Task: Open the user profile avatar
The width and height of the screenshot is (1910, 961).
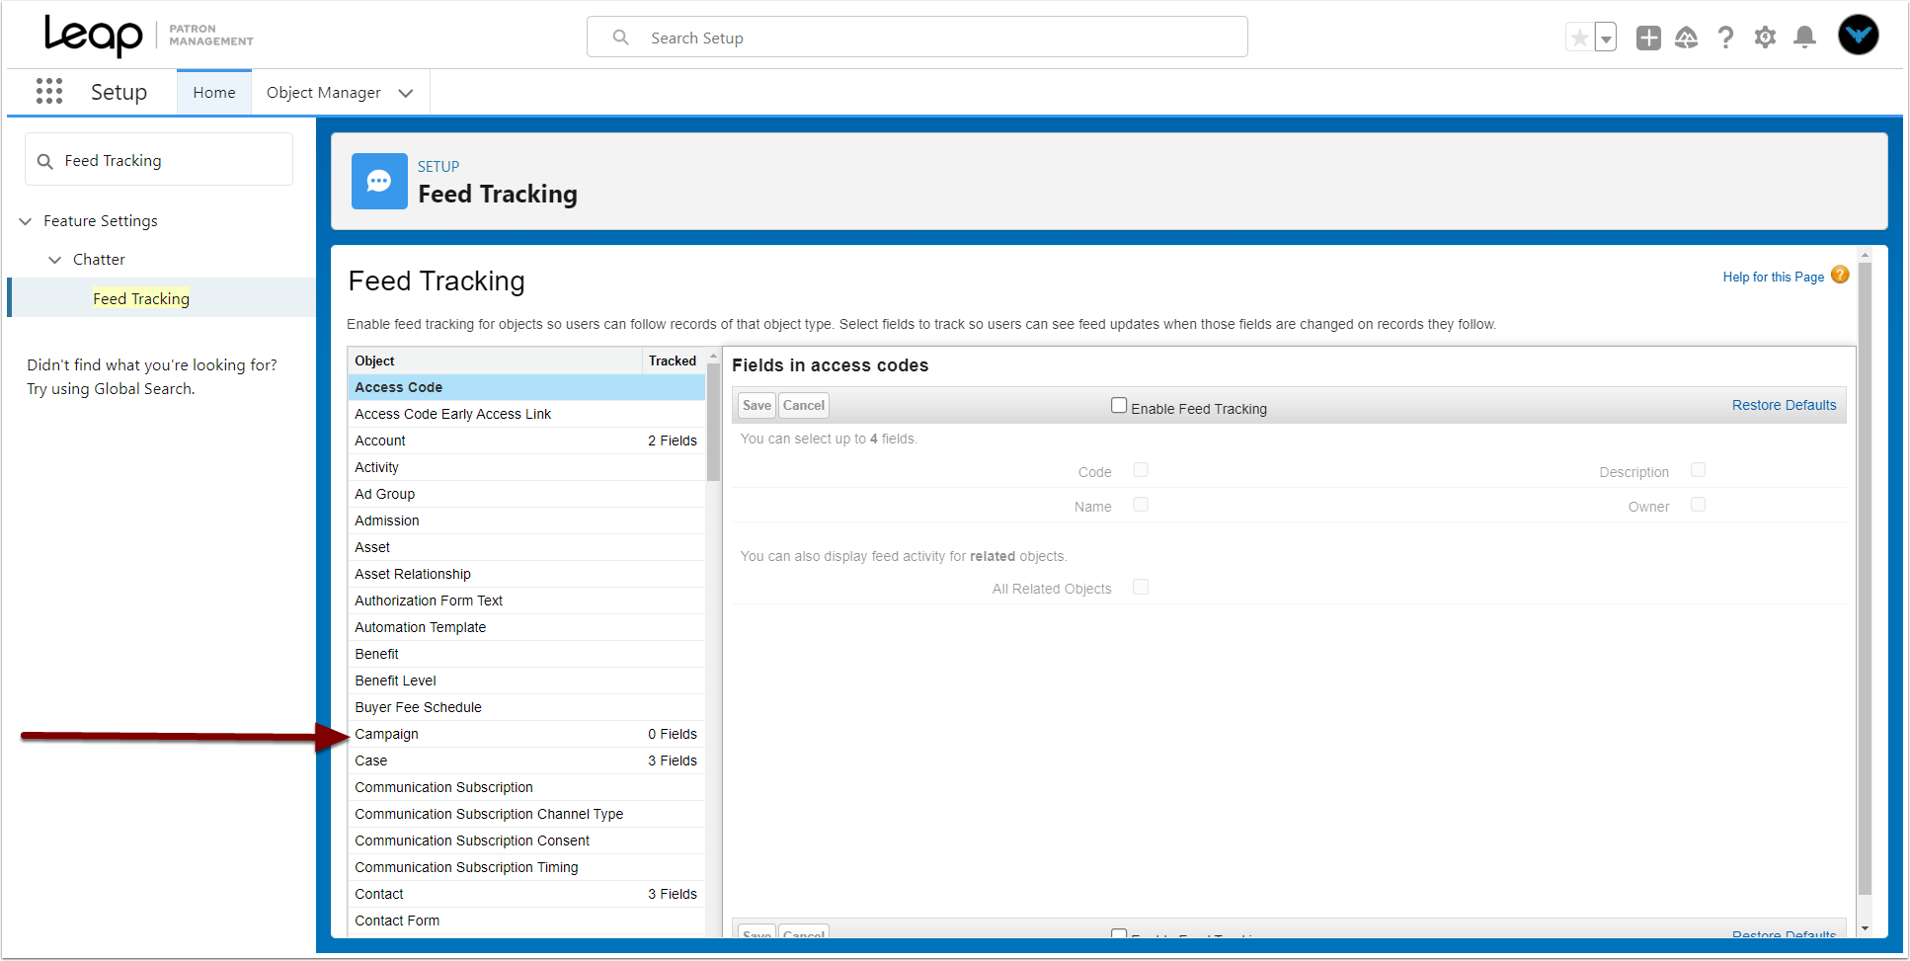Action: point(1858,36)
